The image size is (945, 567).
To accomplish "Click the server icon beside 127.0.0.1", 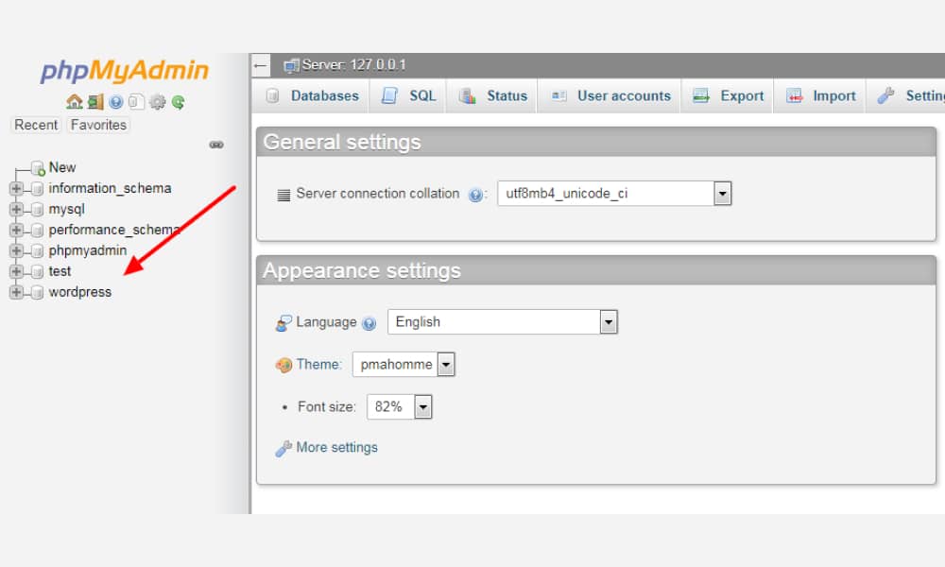I will click(x=292, y=65).
